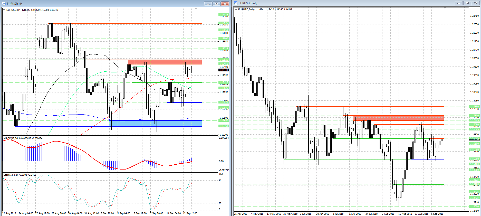
Task: Click the chart shift marker on Daily chart
Action: [445, 8]
